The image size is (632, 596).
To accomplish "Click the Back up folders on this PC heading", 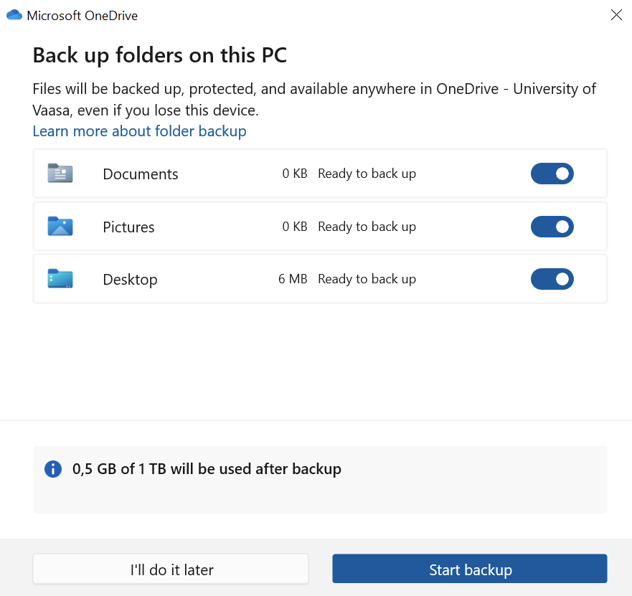I will click(160, 55).
